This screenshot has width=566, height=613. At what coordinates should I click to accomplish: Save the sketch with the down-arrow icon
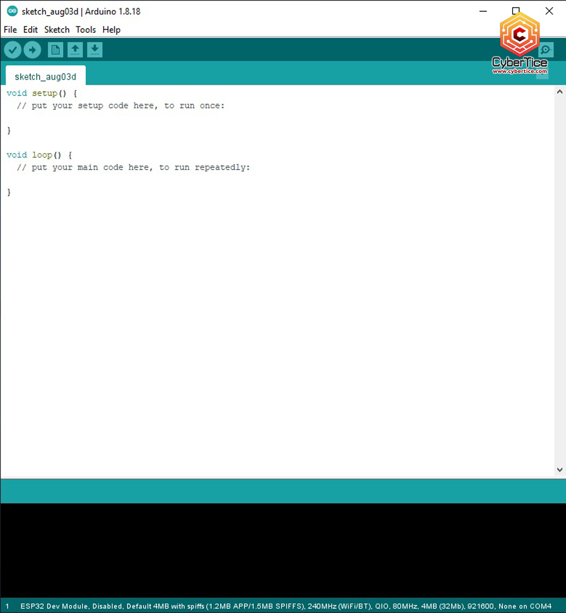pos(95,50)
